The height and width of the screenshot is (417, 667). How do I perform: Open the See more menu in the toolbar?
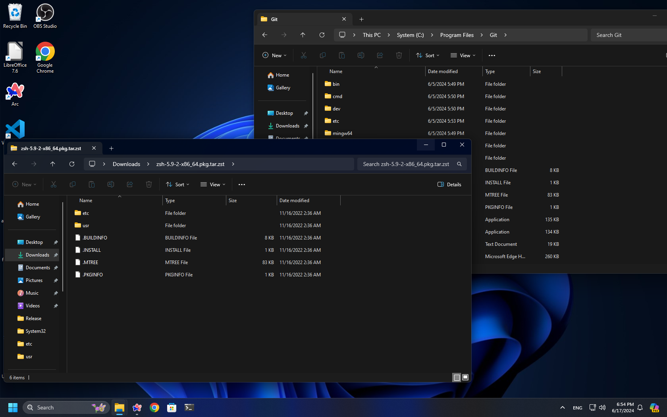click(x=241, y=184)
